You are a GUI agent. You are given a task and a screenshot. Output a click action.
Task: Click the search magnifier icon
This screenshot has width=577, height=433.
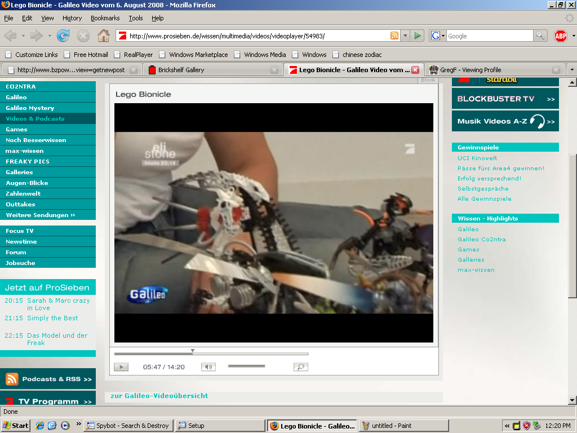tap(539, 36)
